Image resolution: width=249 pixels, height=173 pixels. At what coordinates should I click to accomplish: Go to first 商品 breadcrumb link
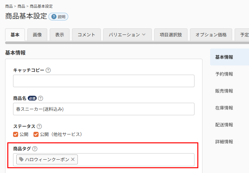(x=9, y=6)
